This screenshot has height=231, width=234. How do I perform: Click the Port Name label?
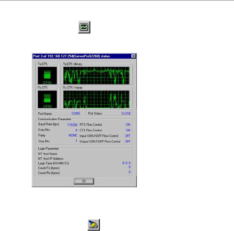click(x=45, y=114)
